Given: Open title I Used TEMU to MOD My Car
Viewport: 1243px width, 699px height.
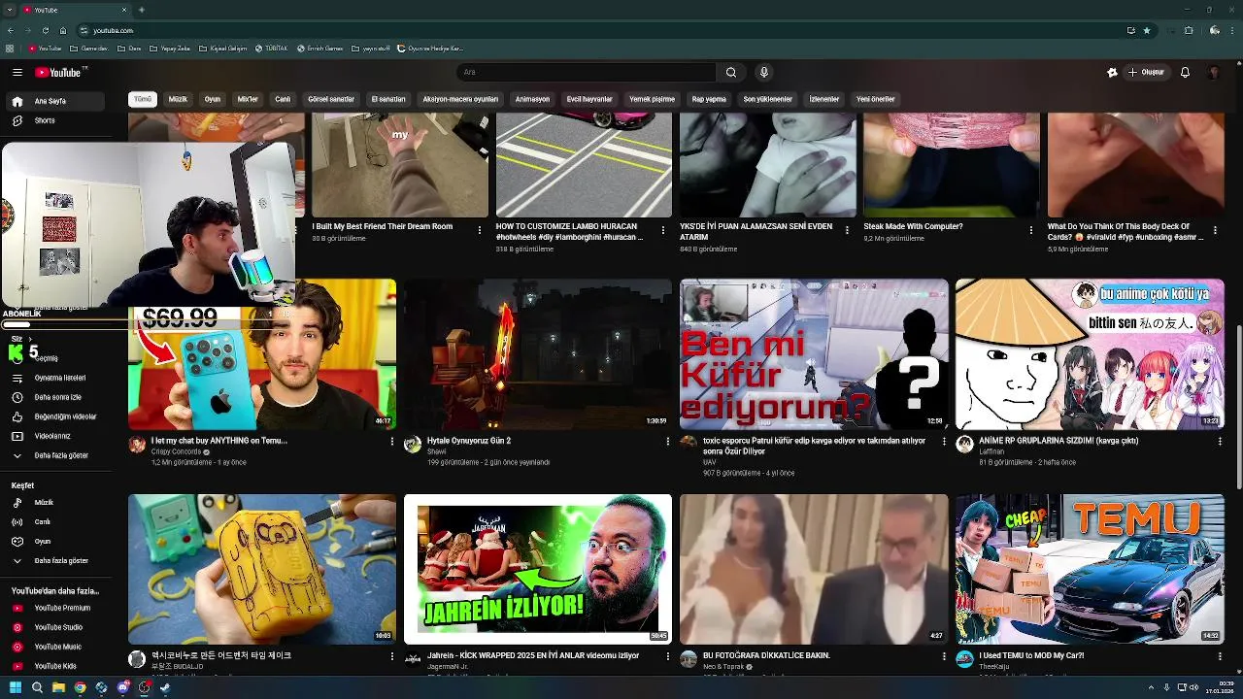Looking at the screenshot, I should [1031, 656].
